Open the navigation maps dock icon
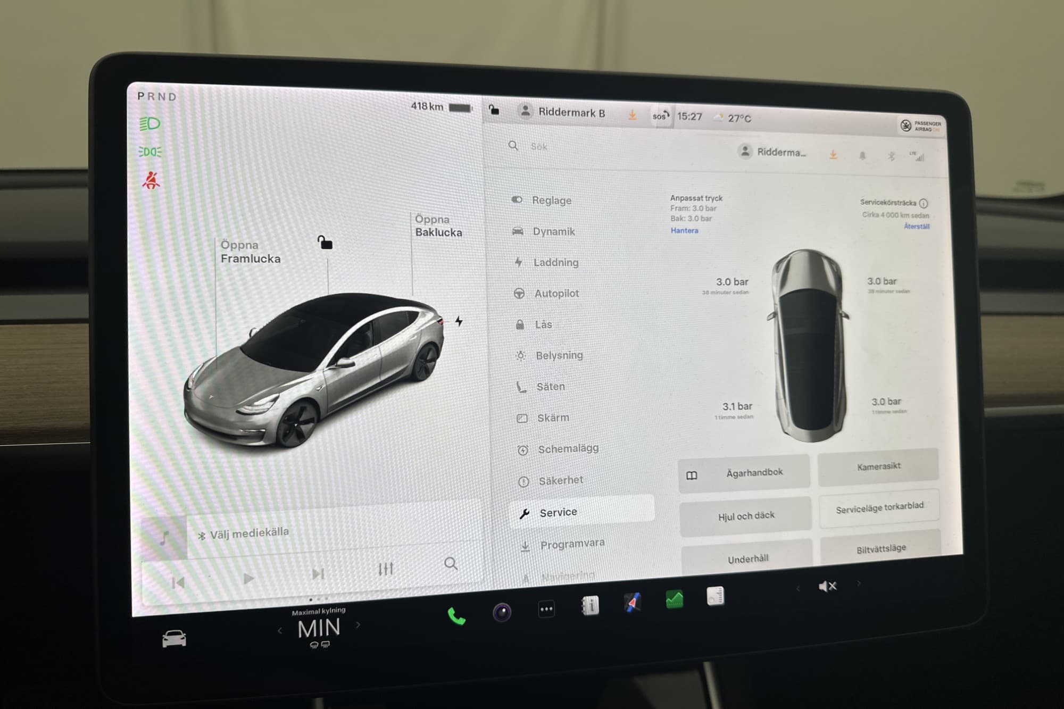 tap(632, 603)
